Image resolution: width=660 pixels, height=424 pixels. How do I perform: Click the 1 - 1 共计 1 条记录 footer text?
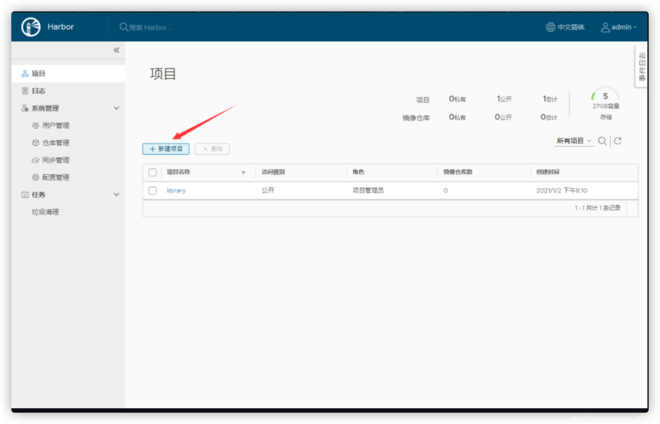[597, 208]
